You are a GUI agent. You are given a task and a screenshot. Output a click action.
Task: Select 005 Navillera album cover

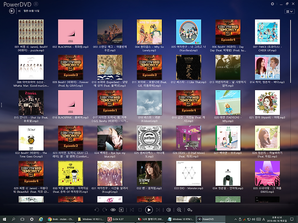(x=189, y=32)
